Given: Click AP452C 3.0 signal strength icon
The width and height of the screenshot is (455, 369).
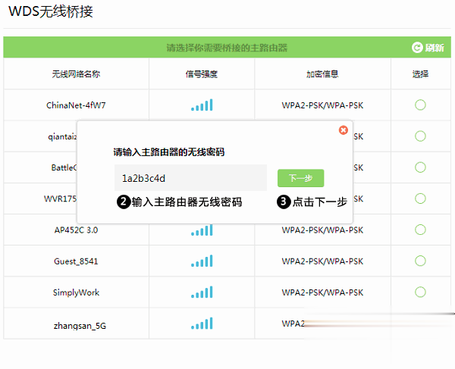Looking at the screenshot, I should coord(202,230).
